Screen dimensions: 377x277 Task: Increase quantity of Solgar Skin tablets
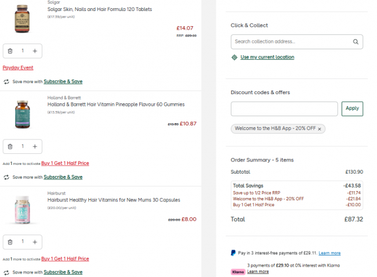[x=35, y=51]
